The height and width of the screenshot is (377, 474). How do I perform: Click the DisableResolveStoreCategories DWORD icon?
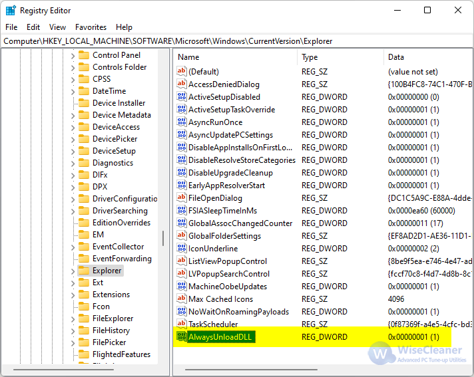[x=181, y=160]
